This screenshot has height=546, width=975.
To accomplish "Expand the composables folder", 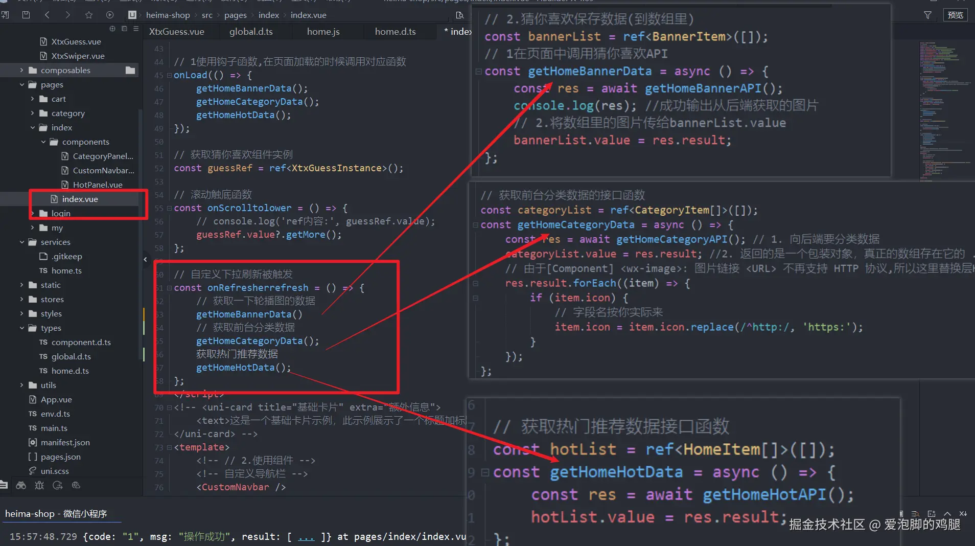I will (21, 70).
